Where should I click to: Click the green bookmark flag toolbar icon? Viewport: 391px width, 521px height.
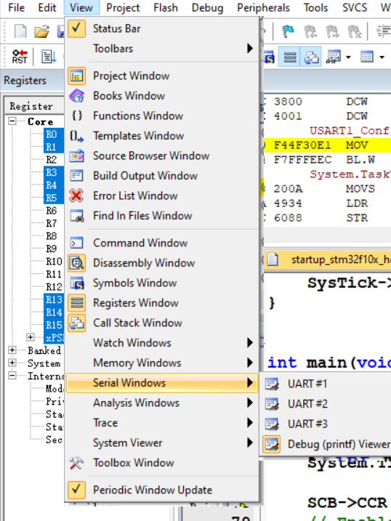(288, 31)
